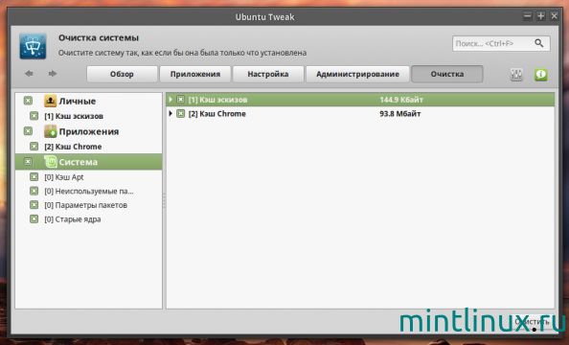This screenshot has height=345, width=569.
Task: Click the Janitor broom app icon
Action: pos(33,46)
